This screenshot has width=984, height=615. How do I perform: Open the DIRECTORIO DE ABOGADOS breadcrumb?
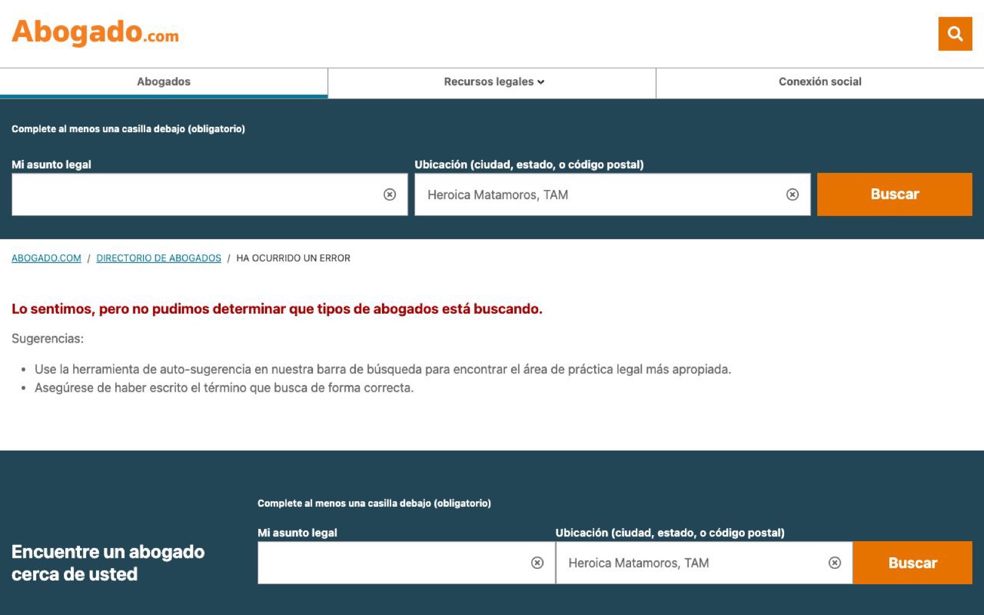click(159, 258)
